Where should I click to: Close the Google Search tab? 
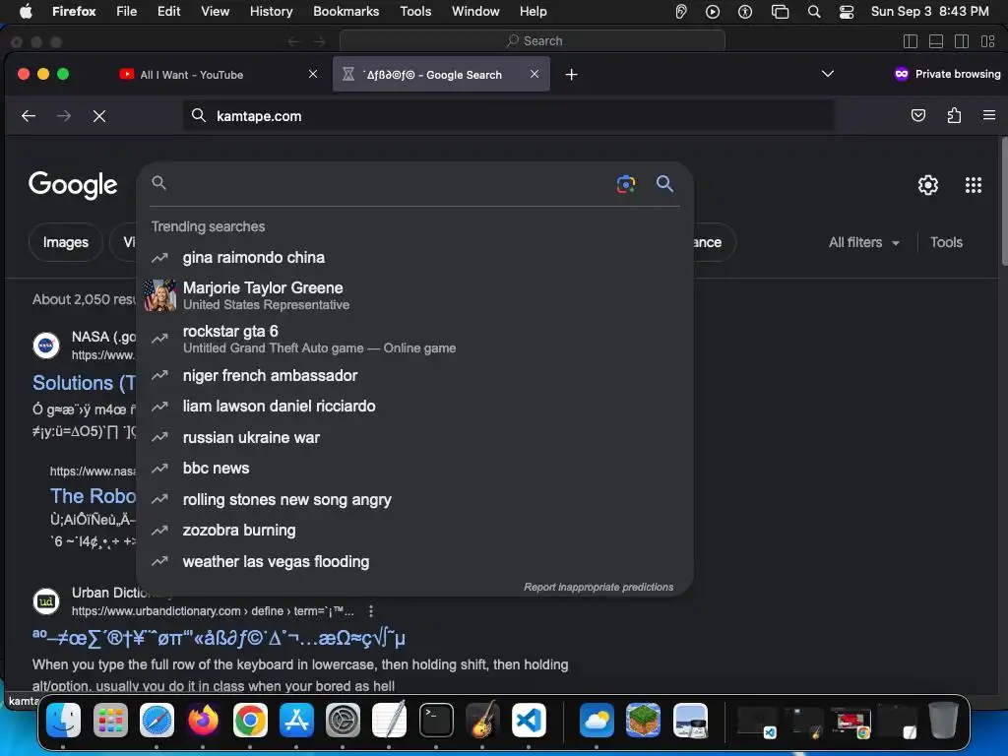click(x=535, y=74)
